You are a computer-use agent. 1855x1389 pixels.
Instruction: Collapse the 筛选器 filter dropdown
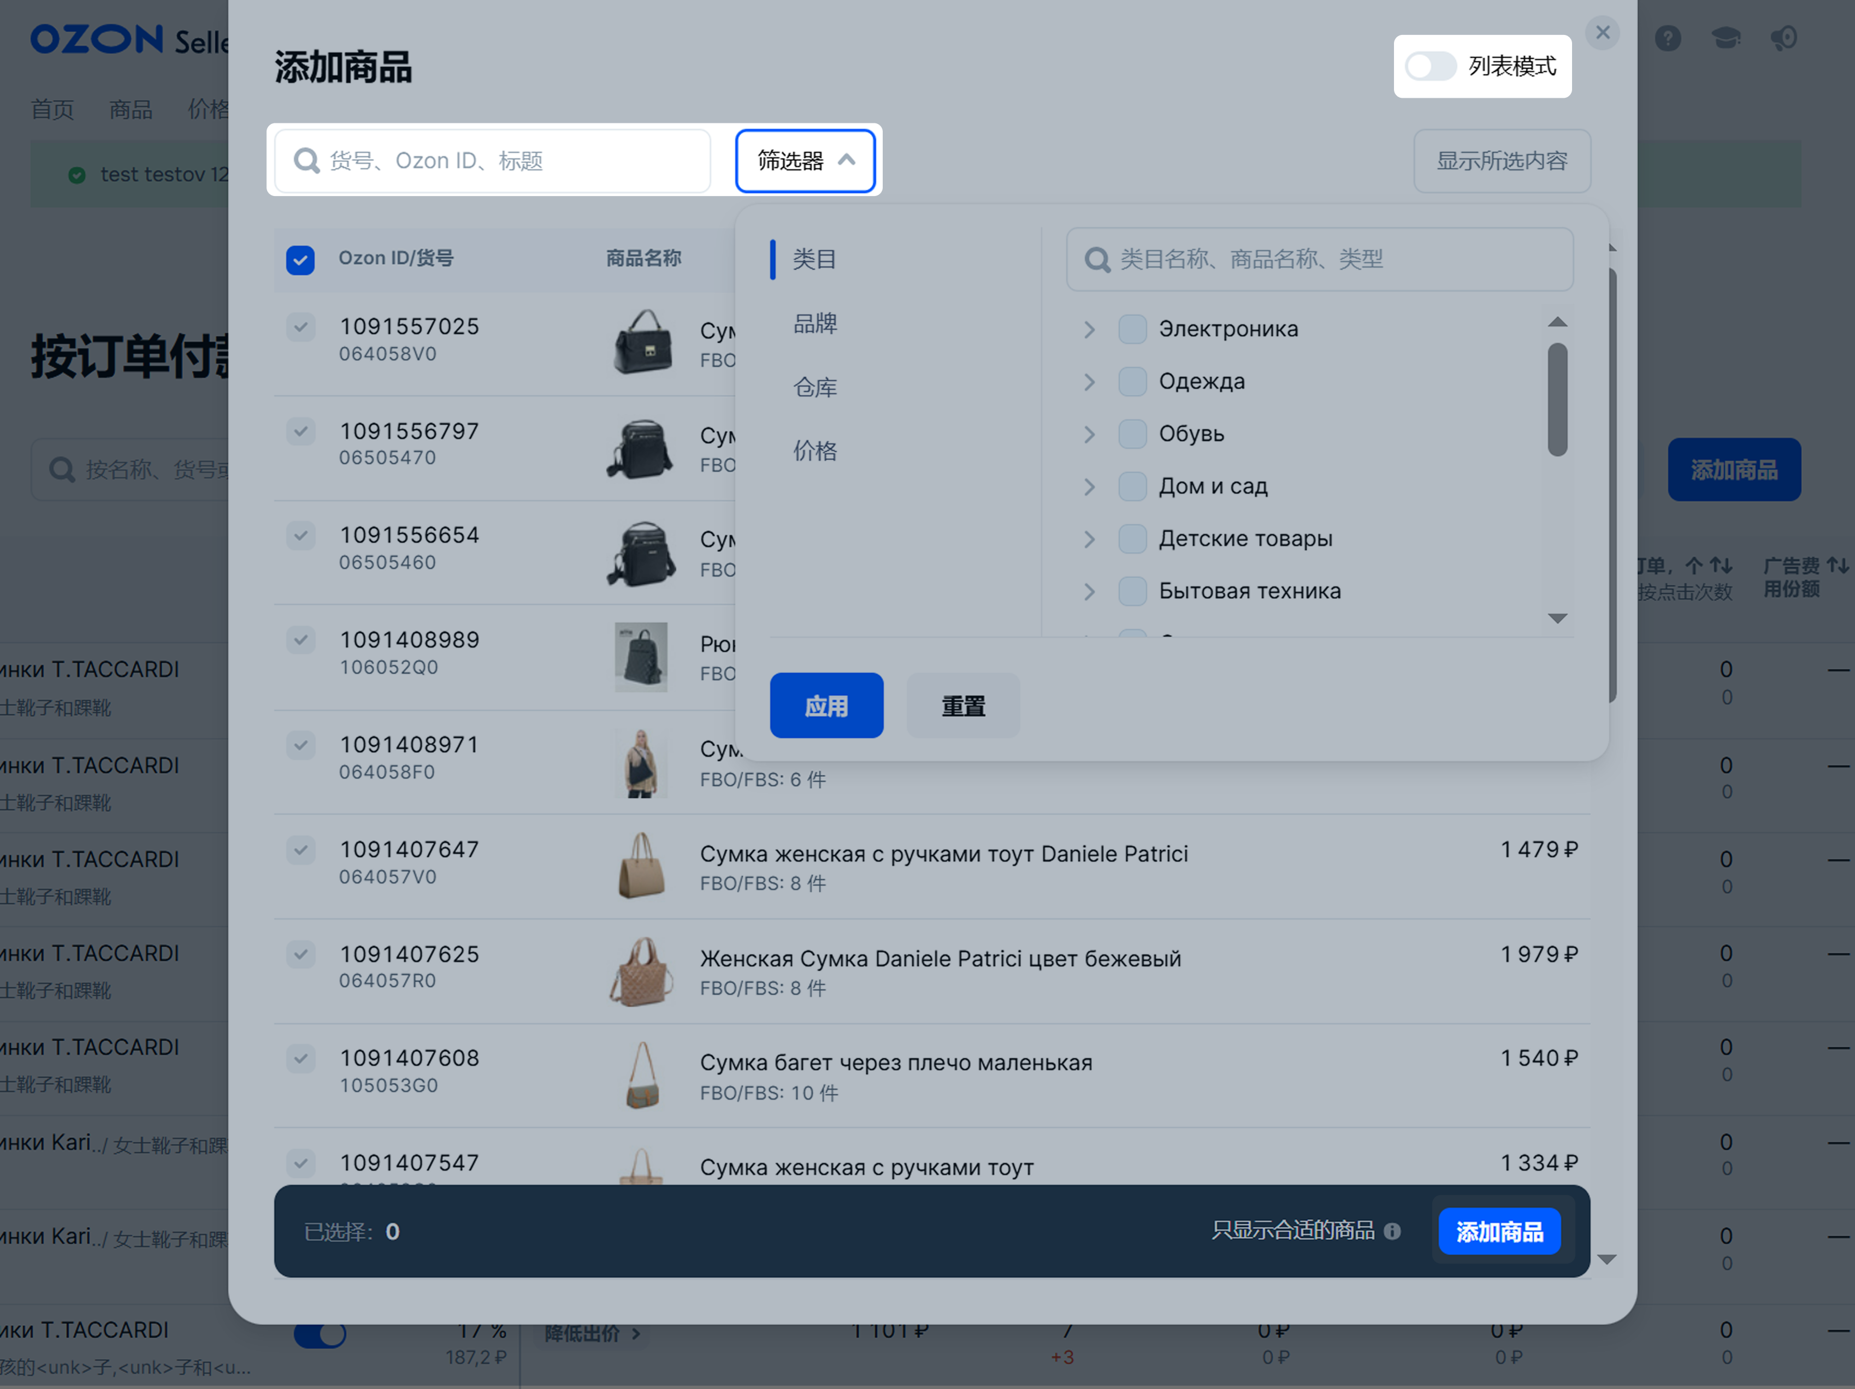[x=805, y=160]
